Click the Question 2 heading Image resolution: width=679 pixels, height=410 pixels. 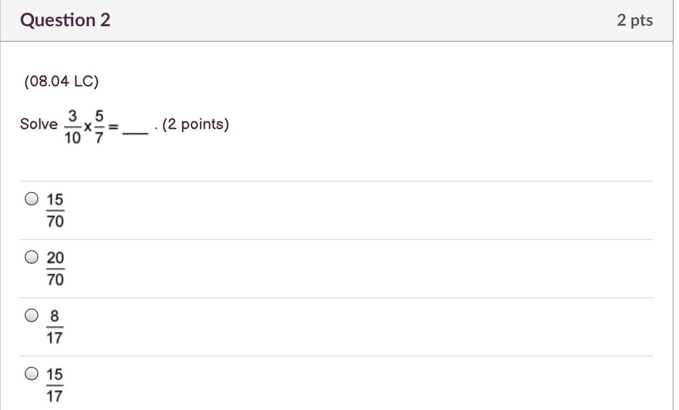[x=66, y=20]
